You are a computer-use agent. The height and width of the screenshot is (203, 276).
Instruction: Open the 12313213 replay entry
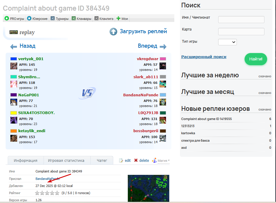pyautogui.click(x=188, y=126)
